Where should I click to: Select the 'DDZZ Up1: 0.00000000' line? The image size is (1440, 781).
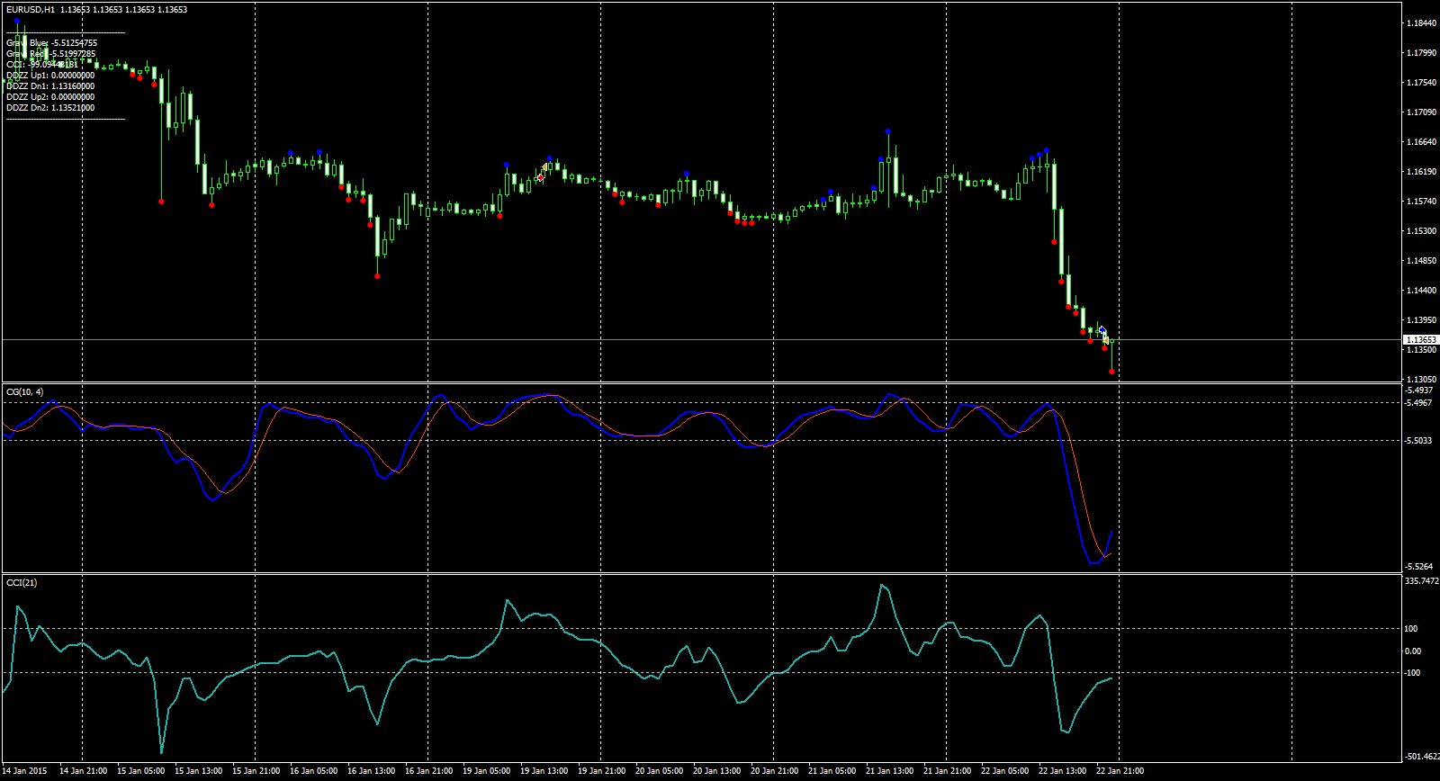coord(50,76)
